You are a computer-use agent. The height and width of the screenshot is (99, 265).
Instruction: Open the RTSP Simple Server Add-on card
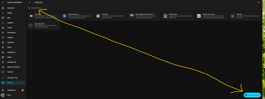pyautogui.click(x=144, y=16)
